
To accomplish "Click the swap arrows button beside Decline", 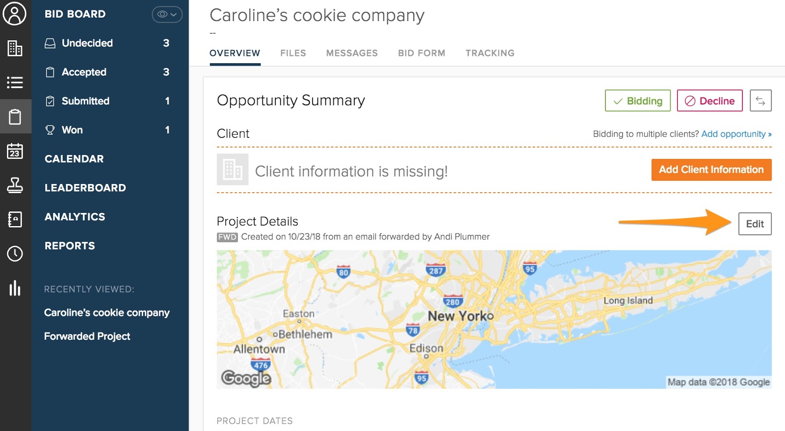I will coord(760,101).
